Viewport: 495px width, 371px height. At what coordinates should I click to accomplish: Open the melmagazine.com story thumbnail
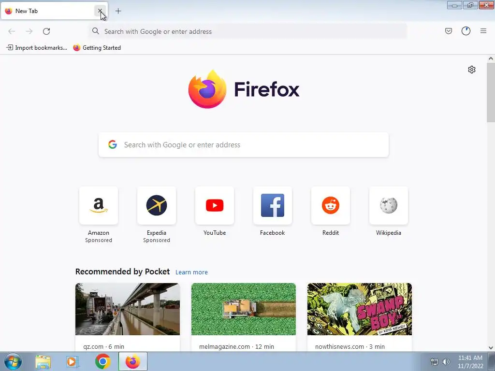point(244,309)
